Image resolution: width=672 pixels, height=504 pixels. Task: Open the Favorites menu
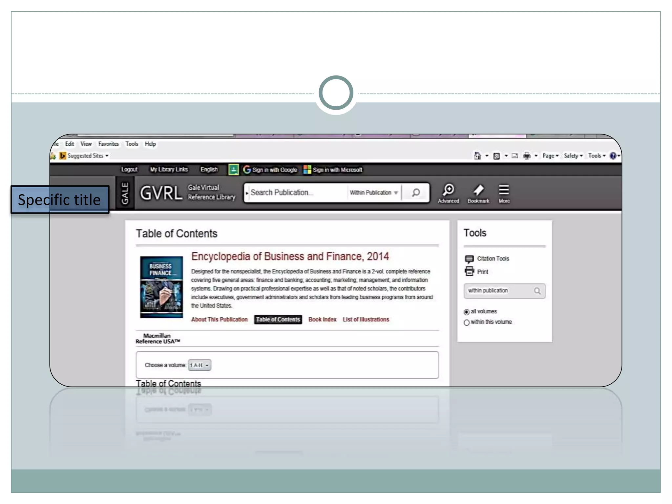coord(108,144)
